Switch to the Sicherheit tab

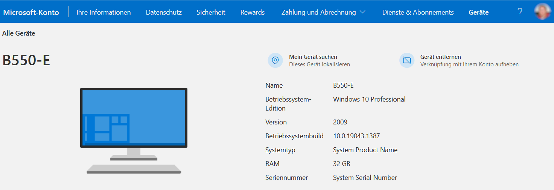[x=211, y=12]
